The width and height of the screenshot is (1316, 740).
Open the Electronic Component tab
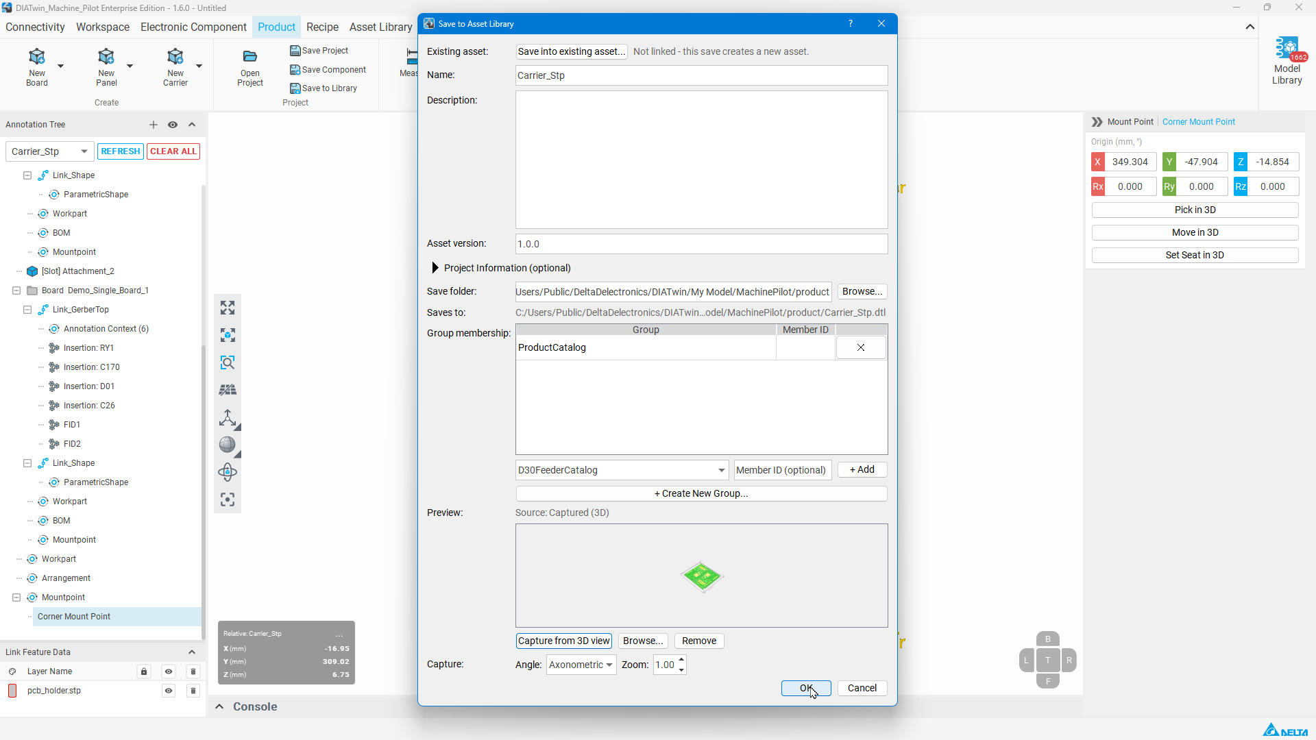pos(193,27)
